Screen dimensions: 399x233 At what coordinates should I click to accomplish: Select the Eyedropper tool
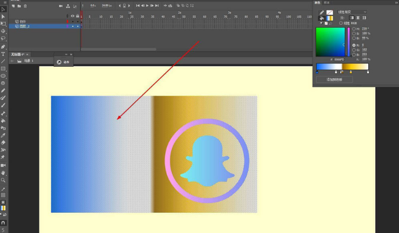(x=3, y=136)
